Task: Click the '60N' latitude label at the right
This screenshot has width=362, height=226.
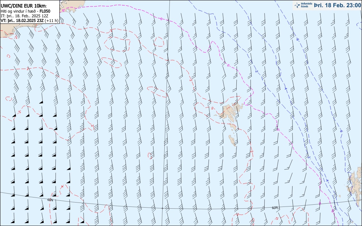Action: point(275,208)
